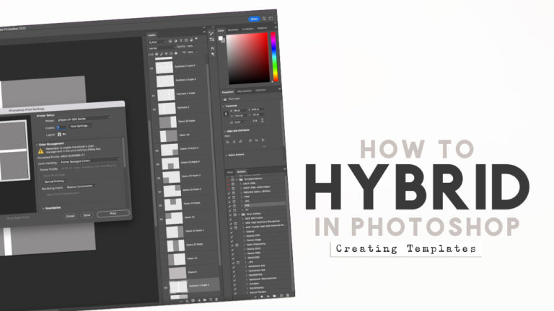The height and width of the screenshot is (311, 554).
Task: Open the layer filter kind dropdown
Action: [157, 42]
